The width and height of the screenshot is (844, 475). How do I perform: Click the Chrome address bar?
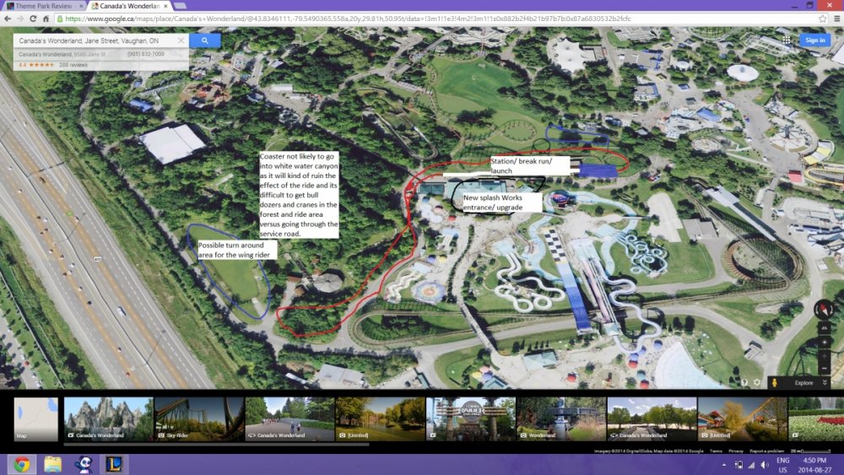(422, 18)
